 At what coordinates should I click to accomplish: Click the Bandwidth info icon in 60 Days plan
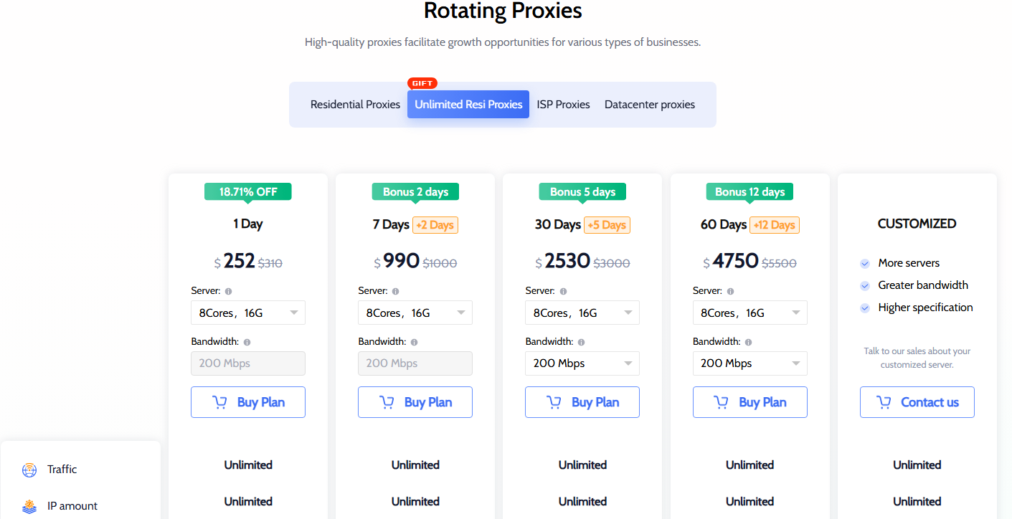(749, 343)
